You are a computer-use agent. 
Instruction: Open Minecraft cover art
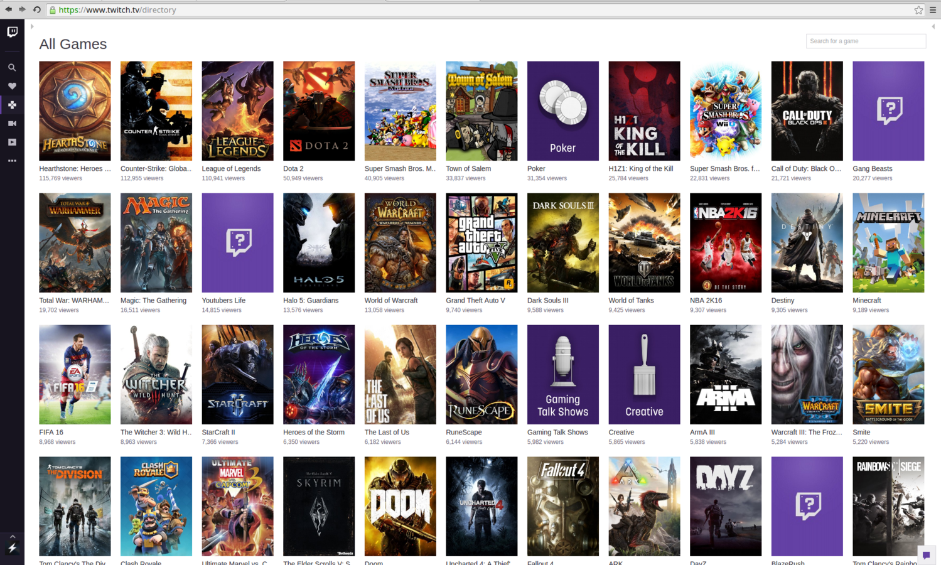[x=888, y=243]
